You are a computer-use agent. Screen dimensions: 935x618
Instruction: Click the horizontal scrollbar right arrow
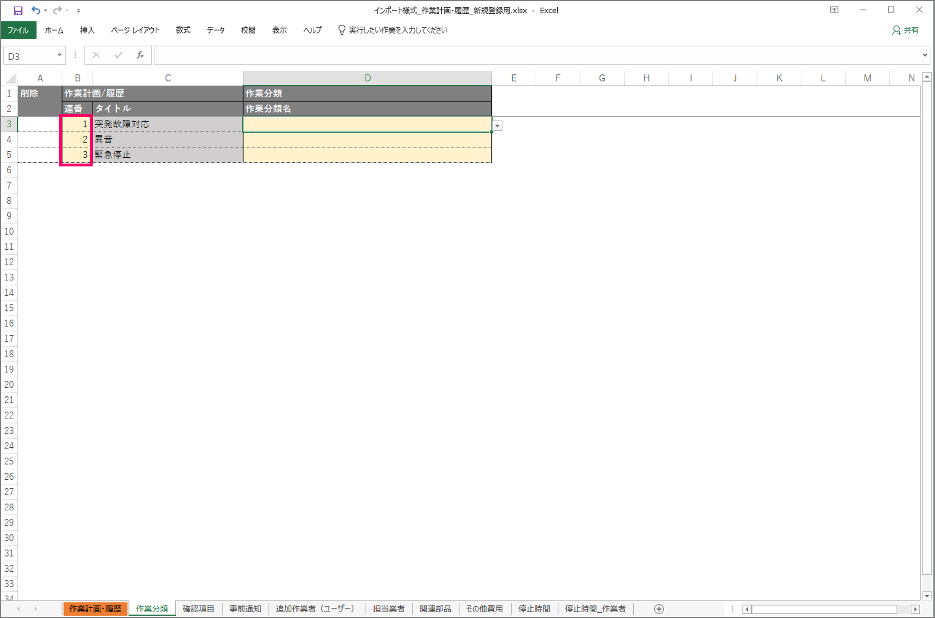(x=915, y=609)
